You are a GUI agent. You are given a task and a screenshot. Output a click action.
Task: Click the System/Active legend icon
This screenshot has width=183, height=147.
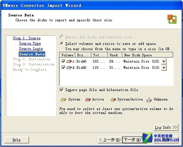click(113, 100)
